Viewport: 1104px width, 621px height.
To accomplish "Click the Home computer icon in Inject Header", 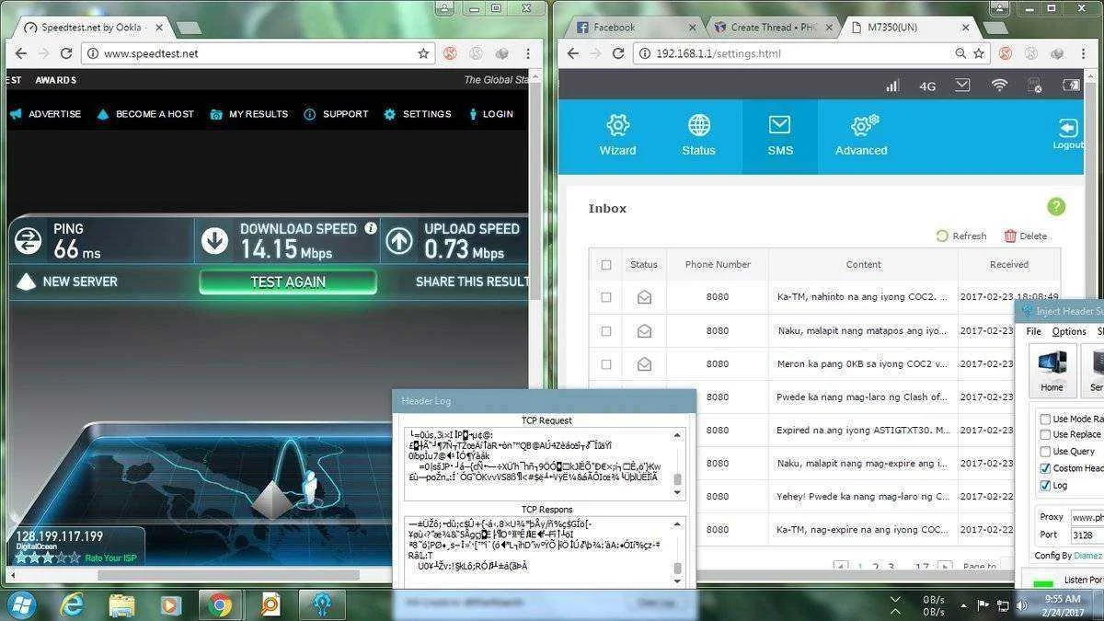I will point(1052,370).
